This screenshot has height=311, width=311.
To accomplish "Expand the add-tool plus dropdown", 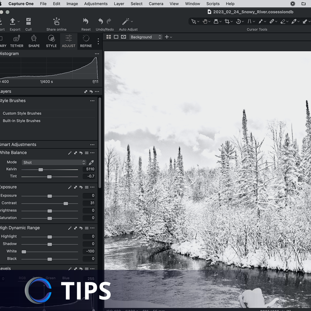I will [x=167, y=37].
